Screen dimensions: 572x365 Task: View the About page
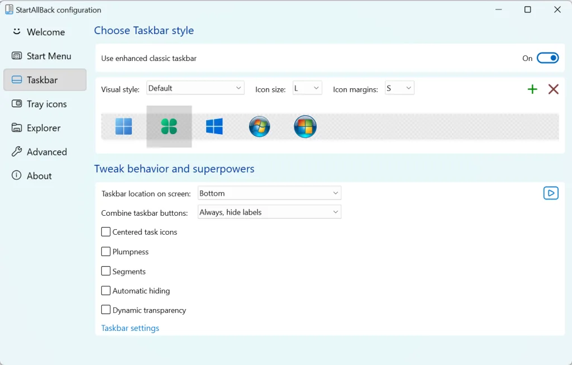[x=45, y=176]
